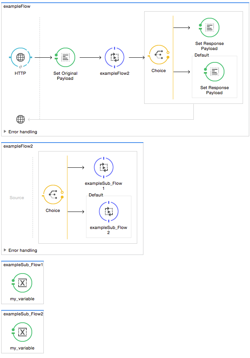Click the upper Set Response Payload icon
Viewport: 250px width, 358px height.
pyautogui.click(x=209, y=28)
